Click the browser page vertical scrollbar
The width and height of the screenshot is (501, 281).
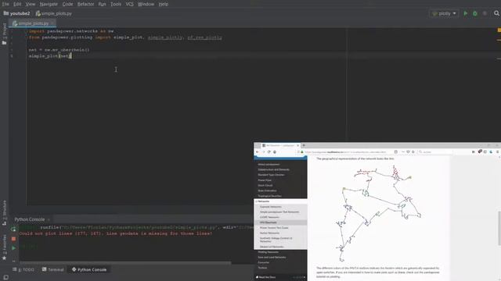click(499, 228)
